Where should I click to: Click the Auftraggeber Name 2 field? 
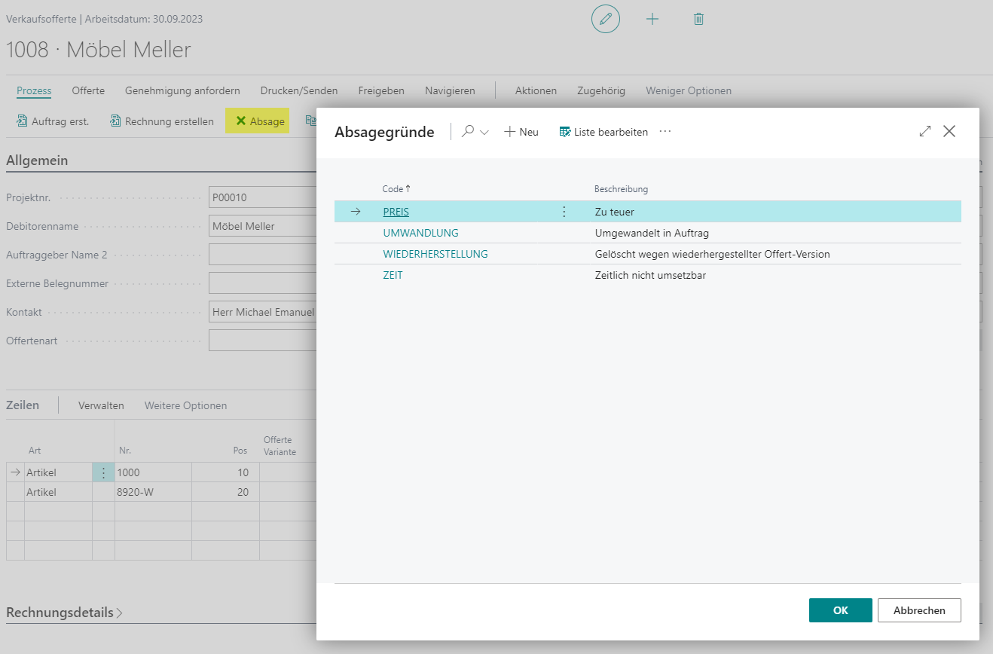(x=262, y=255)
